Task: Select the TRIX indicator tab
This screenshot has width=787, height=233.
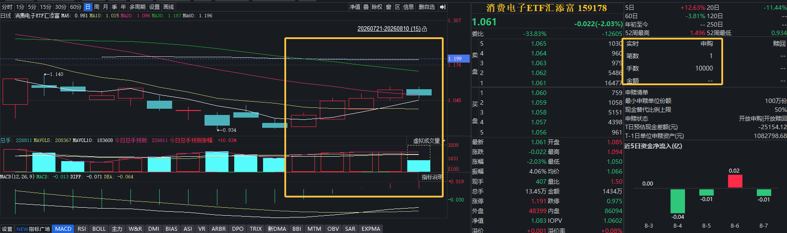Action: pos(256,229)
